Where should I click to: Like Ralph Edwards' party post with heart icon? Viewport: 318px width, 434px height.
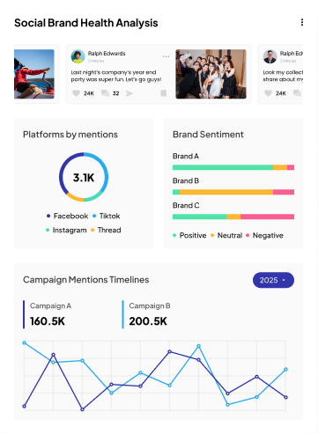click(x=77, y=93)
